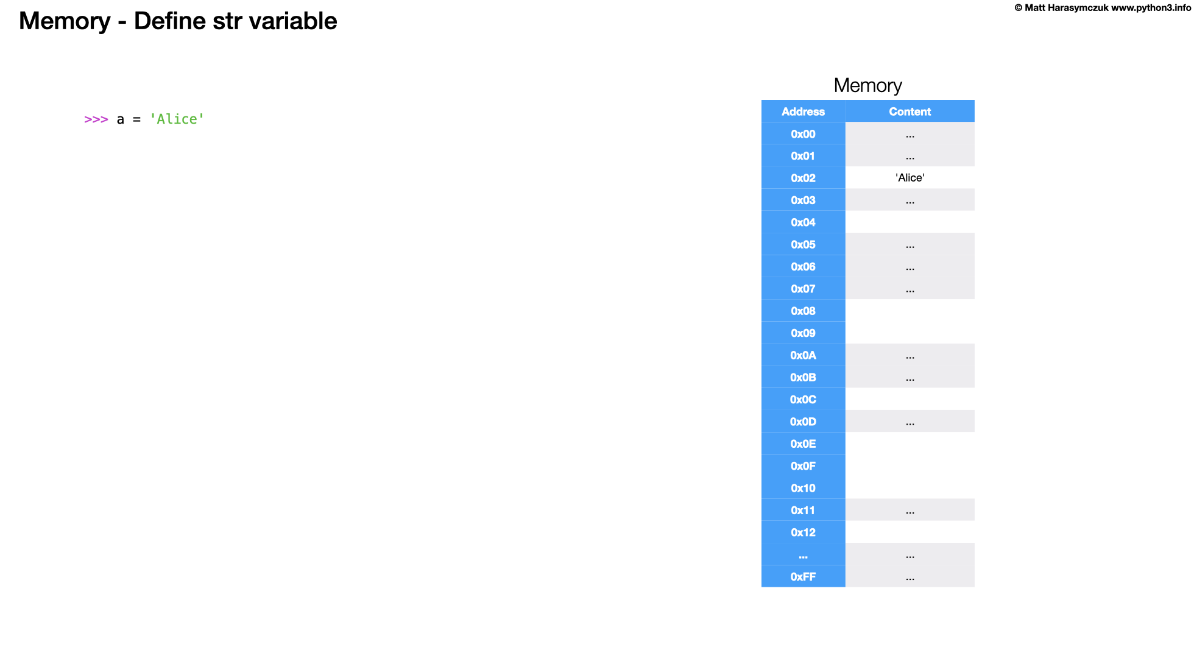The width and height of the screenshot is (1194, 658).
Task: Click address cell 0x00
Action: [803, 134]
